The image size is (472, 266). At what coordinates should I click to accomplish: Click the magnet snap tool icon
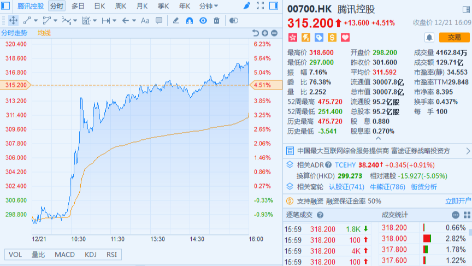tap(190, 21)
